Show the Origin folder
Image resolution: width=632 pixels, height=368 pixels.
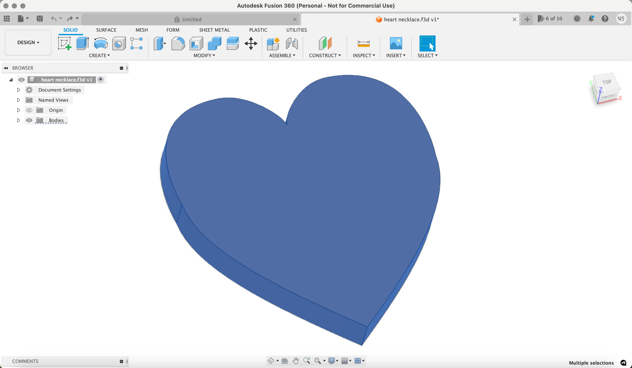point(29,110)
